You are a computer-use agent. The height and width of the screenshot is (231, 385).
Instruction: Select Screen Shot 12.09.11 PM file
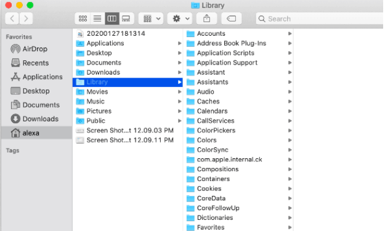[128, 140]
